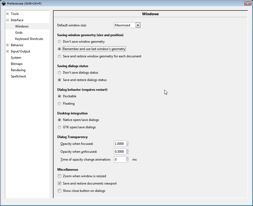
Task: Open the System preferences page
Action: [16, 57]
